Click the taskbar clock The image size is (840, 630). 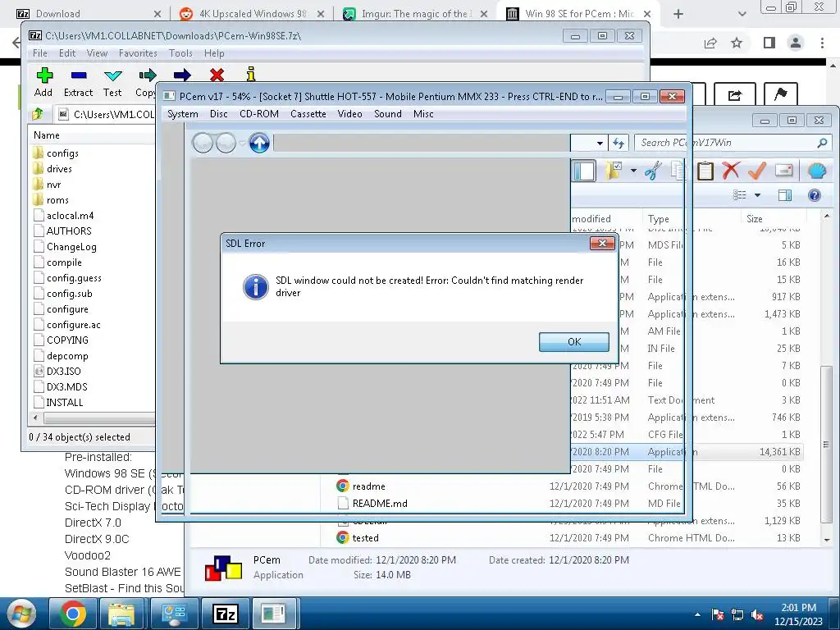coord(798,614)
